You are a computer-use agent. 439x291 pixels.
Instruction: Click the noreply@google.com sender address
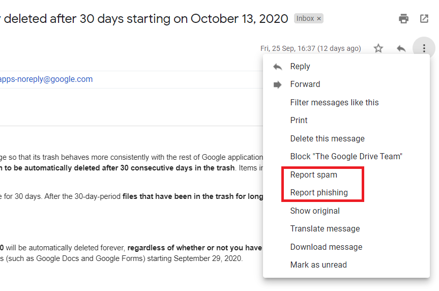tap(46, 79)
